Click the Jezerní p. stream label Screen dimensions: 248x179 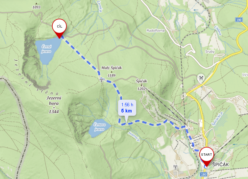pyautogui.click(x=134, y=137)
